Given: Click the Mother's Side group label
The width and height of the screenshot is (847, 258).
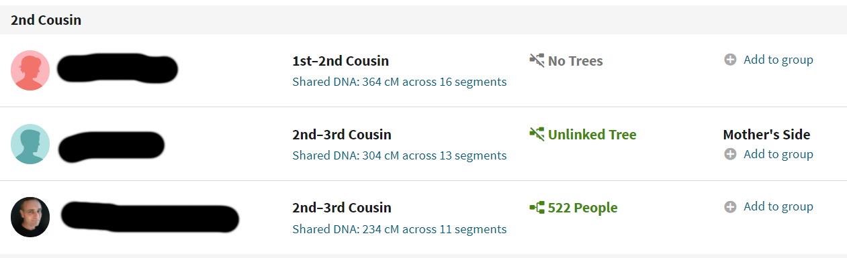Looking at the screenshot, I should (x=766, y=135).
